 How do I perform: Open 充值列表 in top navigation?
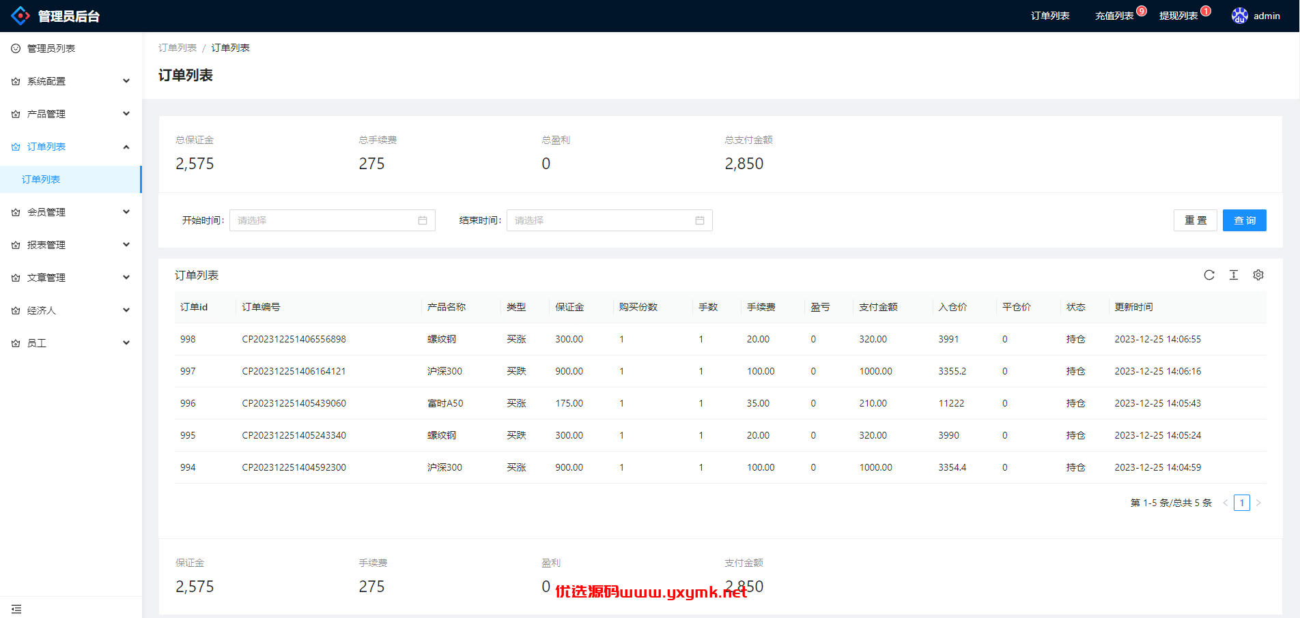pos(1114,16)
